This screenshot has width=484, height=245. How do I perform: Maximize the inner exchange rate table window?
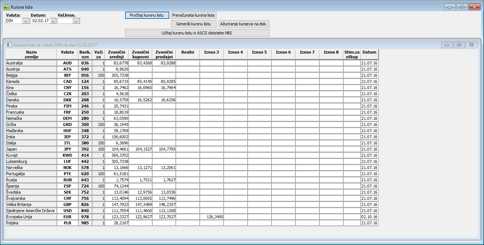(x=459, y=45)
